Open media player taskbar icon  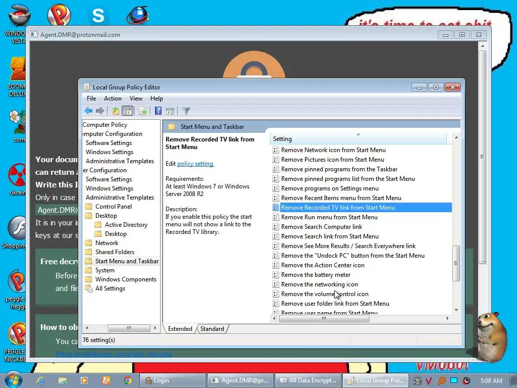(x=84, y=380)
